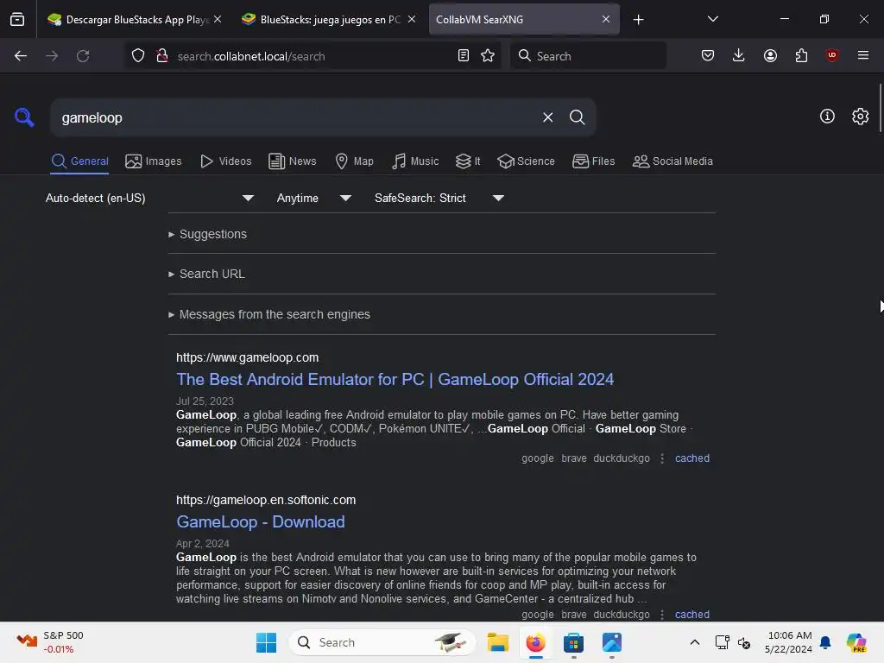This screenshot has width=884, height=663.
Task: Switch to Videos category
Action: [226, 161]
